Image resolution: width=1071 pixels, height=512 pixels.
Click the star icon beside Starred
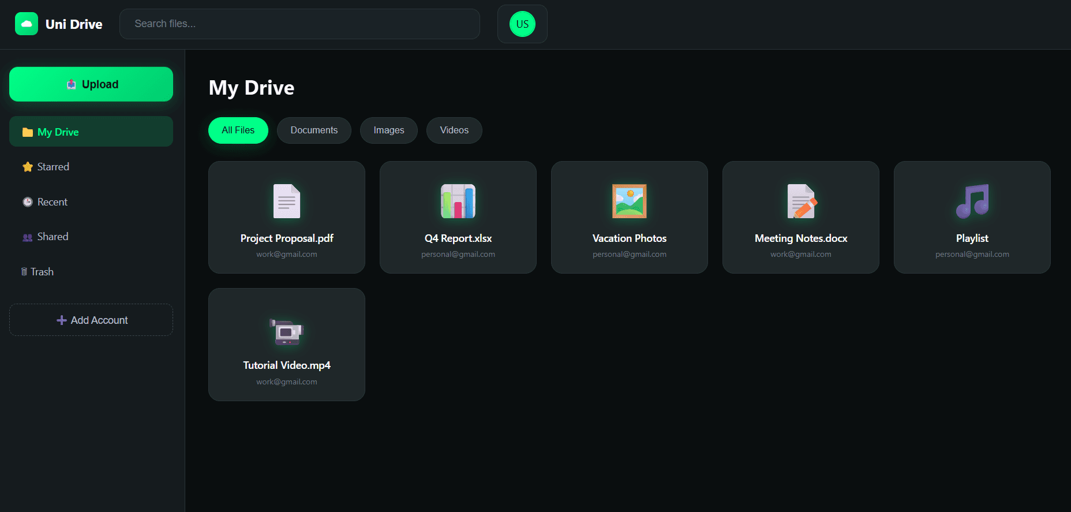coord(27,167)
